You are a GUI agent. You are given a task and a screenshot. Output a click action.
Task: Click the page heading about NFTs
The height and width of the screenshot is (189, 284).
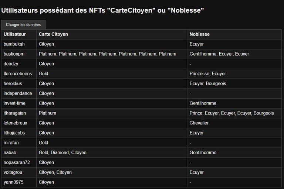(102, 10)
